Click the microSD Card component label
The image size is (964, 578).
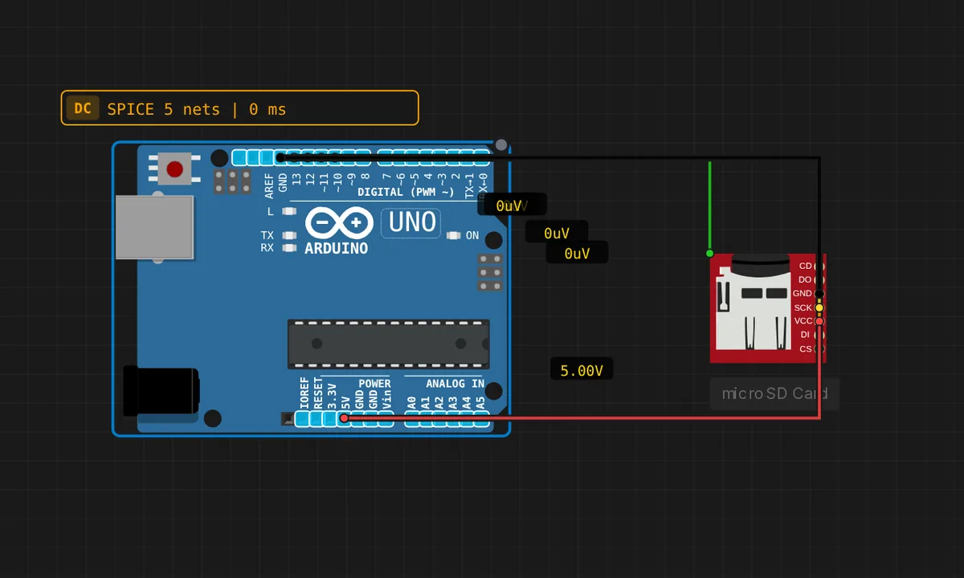point(774,393)
